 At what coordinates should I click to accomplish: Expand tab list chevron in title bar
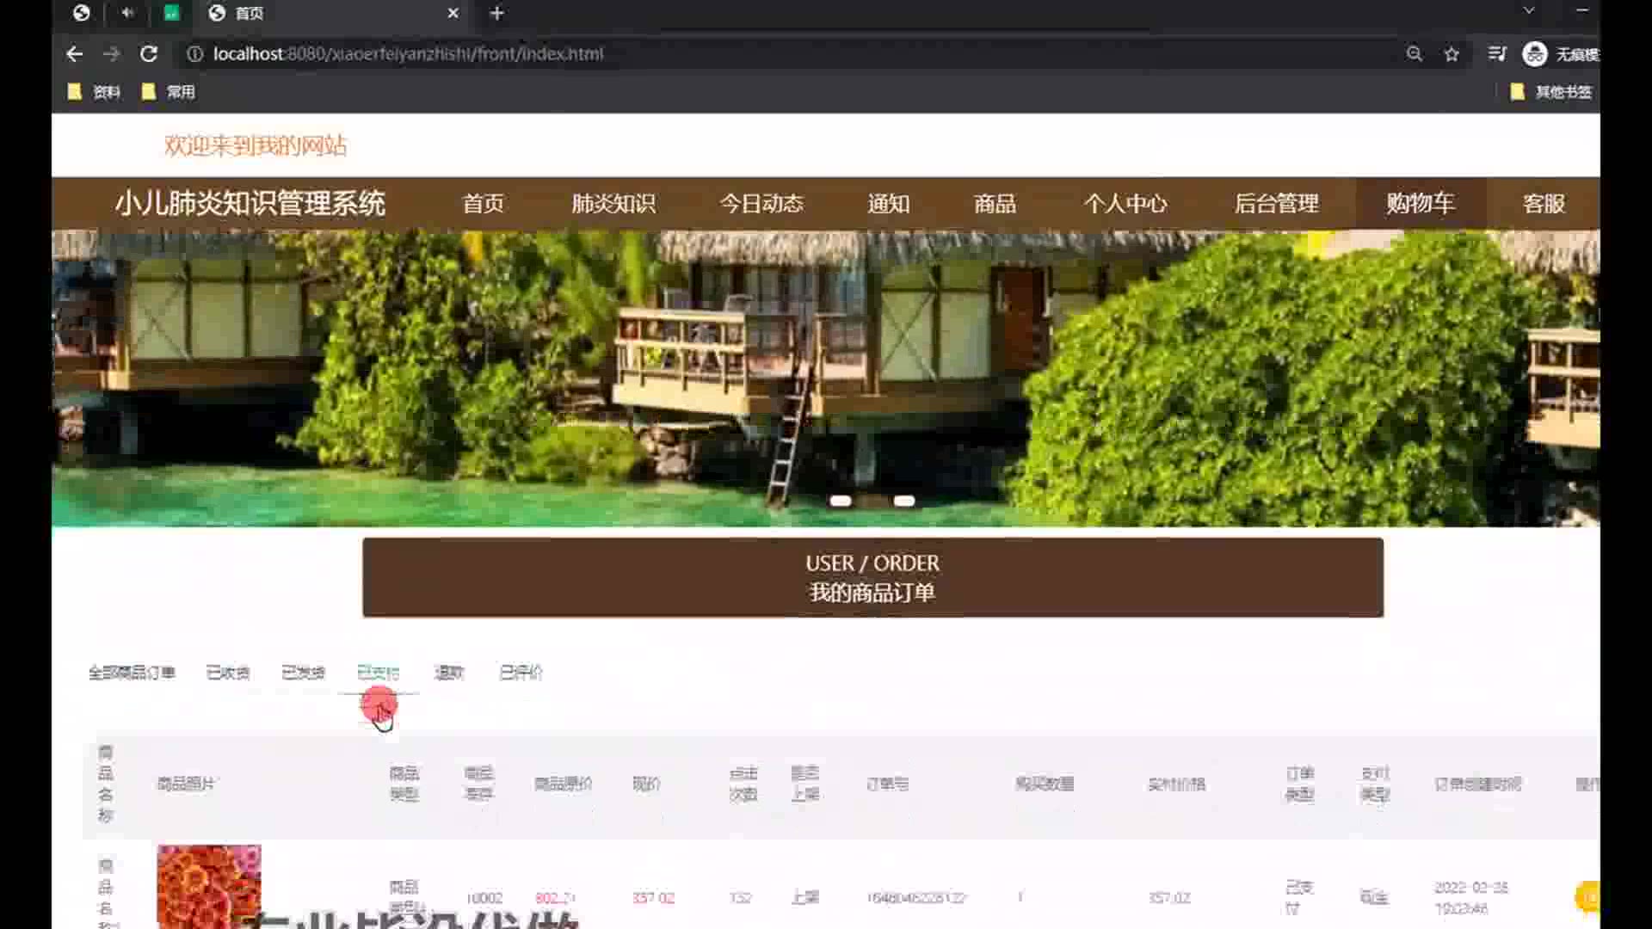(x=1528, y=11)
